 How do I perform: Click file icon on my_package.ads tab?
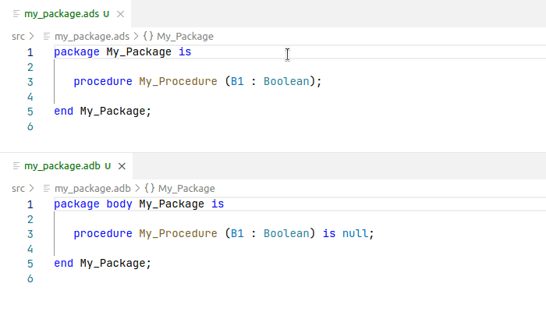[x=16, y=14]
